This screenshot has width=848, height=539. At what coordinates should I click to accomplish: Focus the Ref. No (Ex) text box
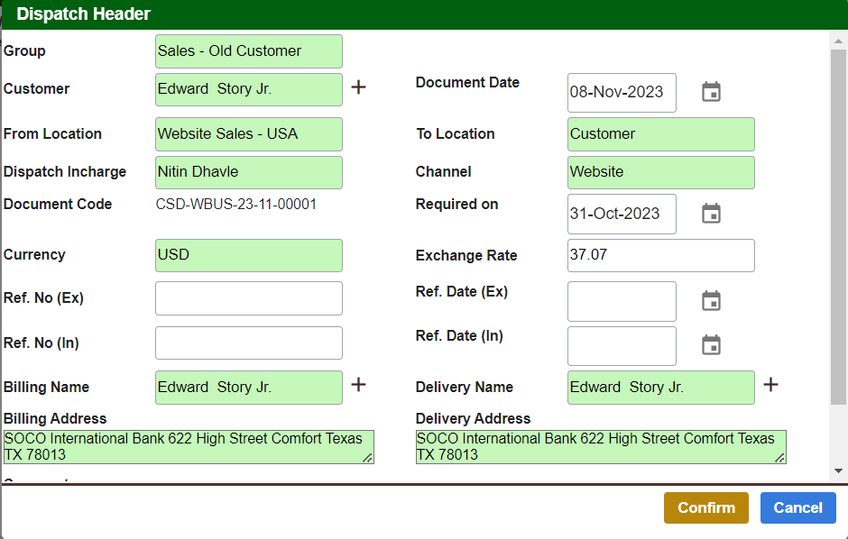click(248, 298)
